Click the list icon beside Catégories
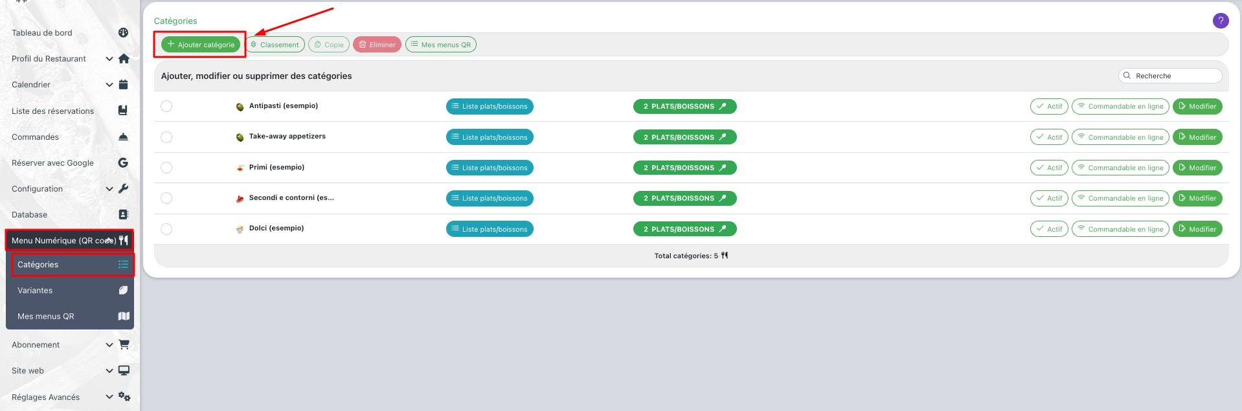1242x411 pixels. (123, 264)
